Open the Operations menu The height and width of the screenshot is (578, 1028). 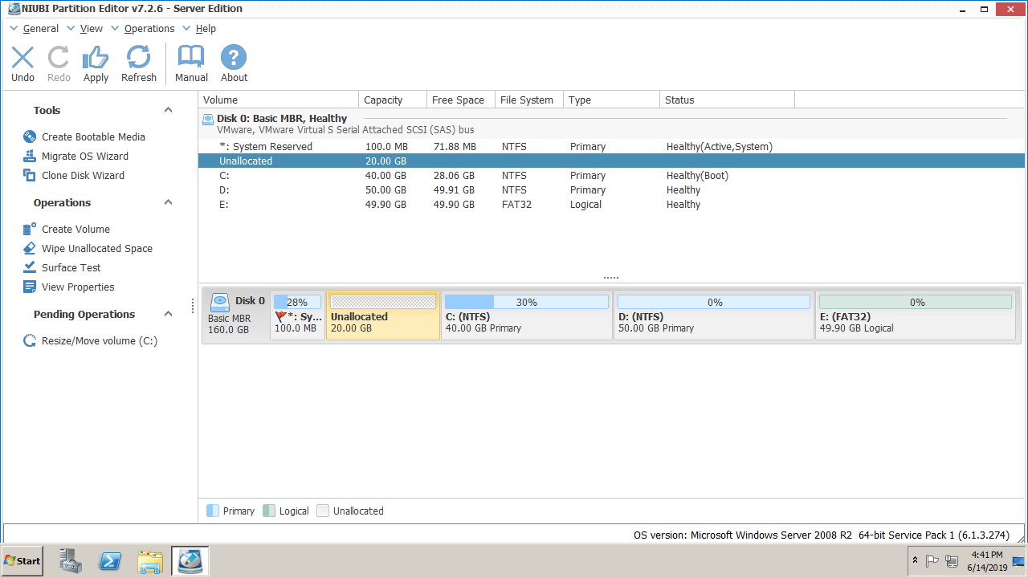click(149, 29)
